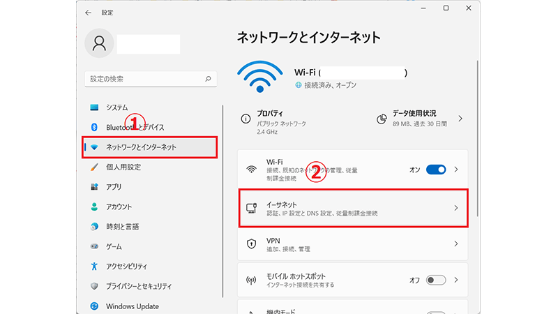Click the Accounts person icon
Image resolution: width=558 pixels, height=314 pixels.
pos(94,207)
